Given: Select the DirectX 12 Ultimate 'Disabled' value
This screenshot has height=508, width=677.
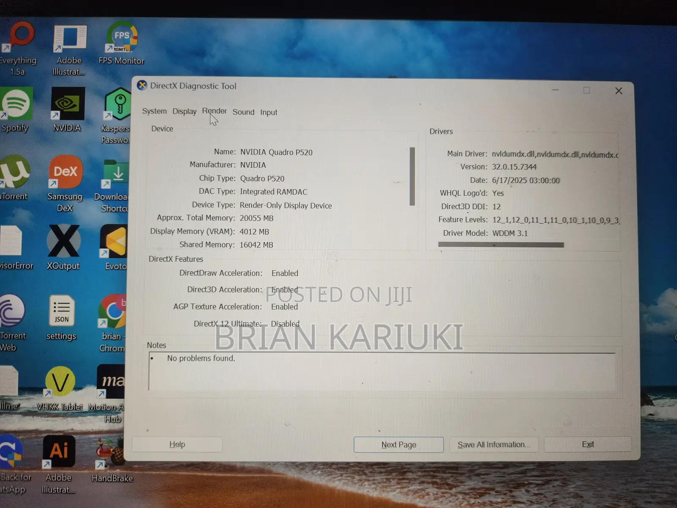Looking at the screenshot, I should click(x=285, y=324).
